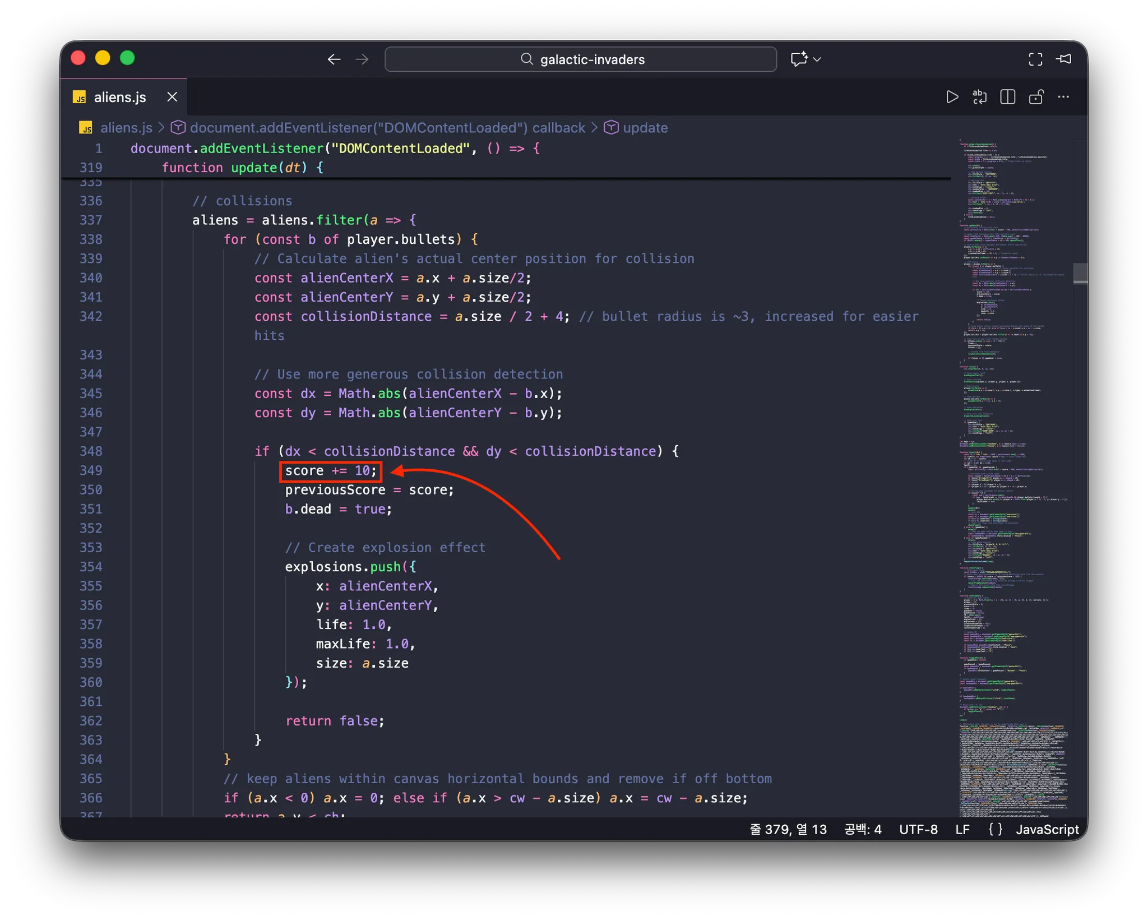Click UTF-8 encoding in status bar
Image resolution: width=1148 pixels, height=920 pixels.
click(918, 829)
